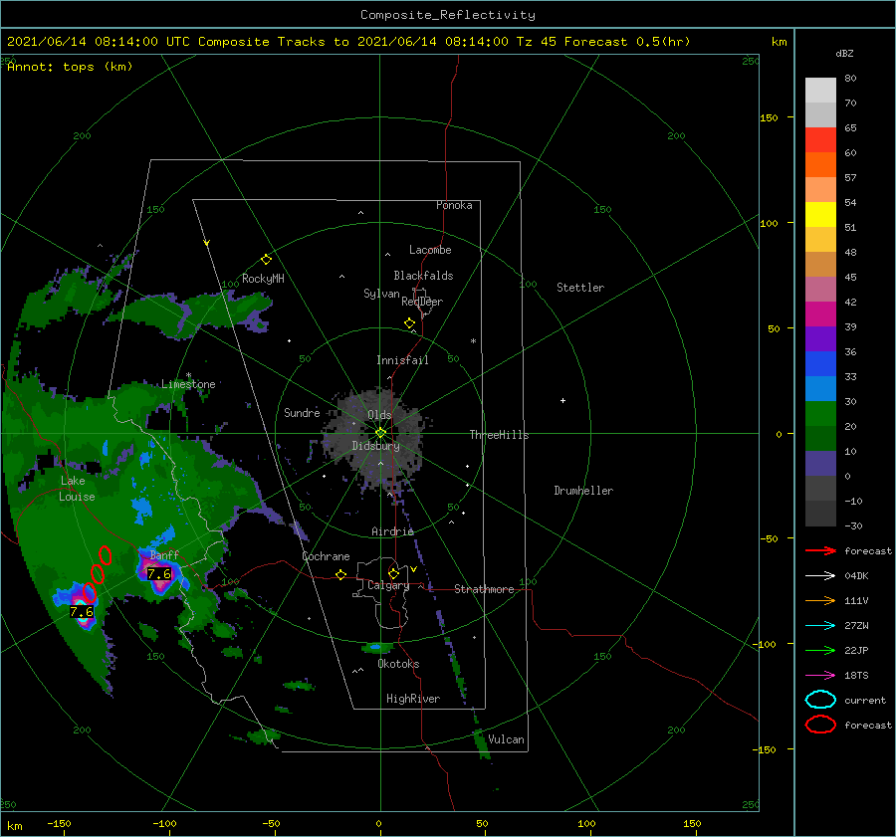Click the white 04DK arrow legend icon
The height and width of the screenshot is (837, 896).
pyautogui.click(x=820, y=575)
